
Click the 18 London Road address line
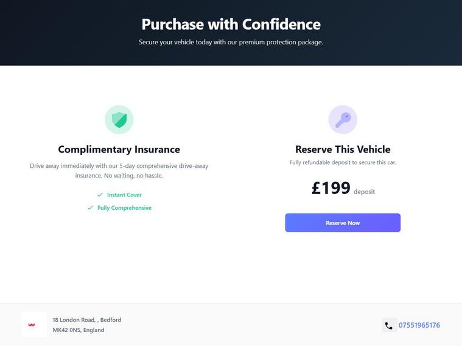86,320
